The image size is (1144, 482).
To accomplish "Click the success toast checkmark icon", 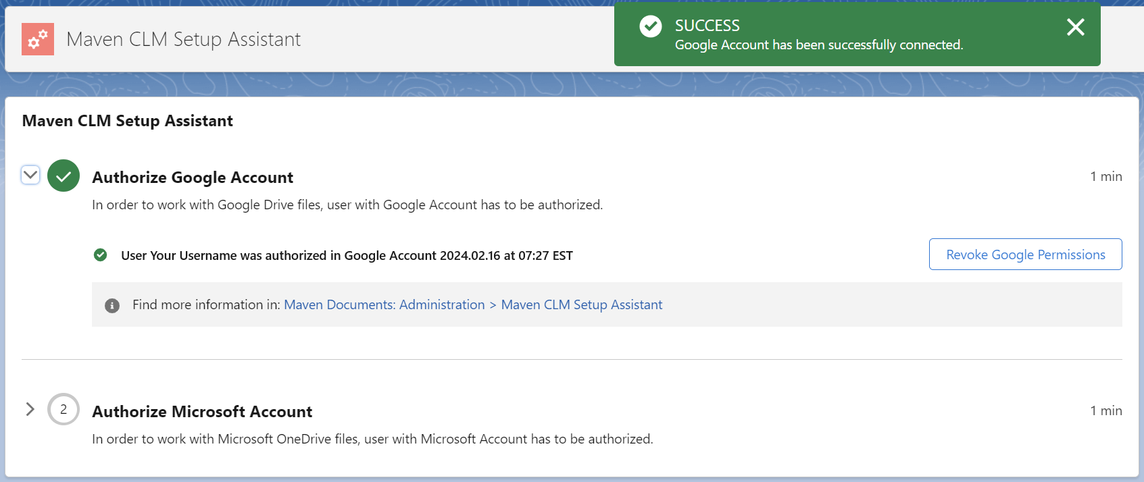I will point(651,26).
